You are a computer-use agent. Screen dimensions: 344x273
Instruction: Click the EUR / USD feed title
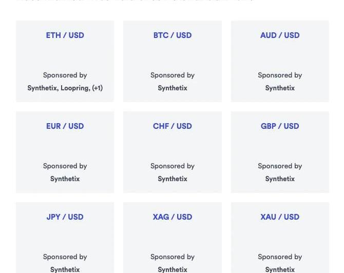coord(65,126)
